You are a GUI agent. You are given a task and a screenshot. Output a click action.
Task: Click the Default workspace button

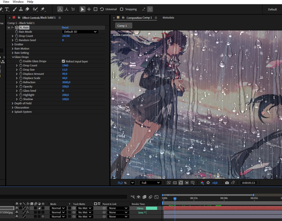tap(272, 9)
